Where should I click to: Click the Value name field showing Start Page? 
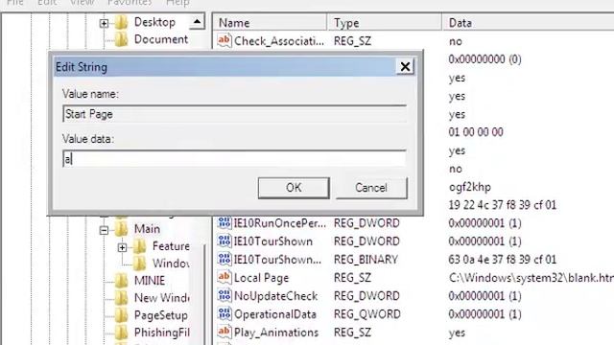[x=234, y=114]
